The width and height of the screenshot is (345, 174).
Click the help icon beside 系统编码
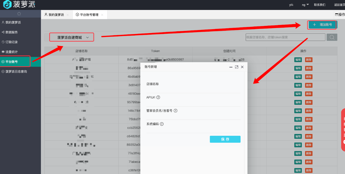(x=162, y=124)
